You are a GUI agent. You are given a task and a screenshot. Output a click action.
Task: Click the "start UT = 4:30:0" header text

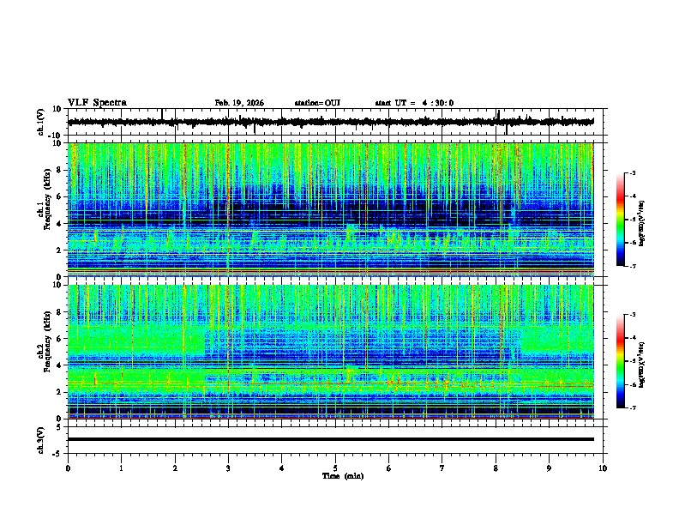[414, 103]
